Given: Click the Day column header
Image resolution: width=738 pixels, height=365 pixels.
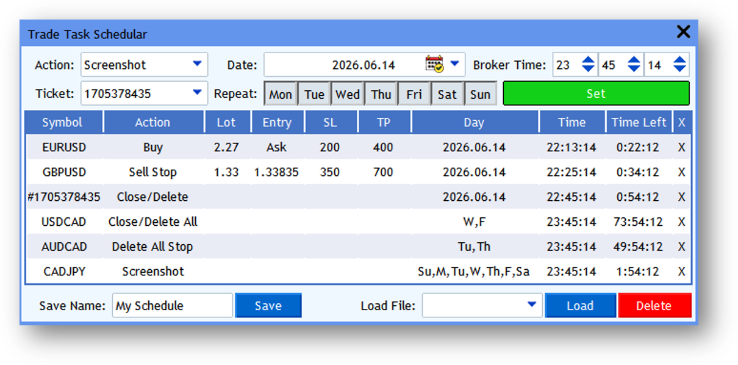Looking at the screenshot, I should point(474,122).
